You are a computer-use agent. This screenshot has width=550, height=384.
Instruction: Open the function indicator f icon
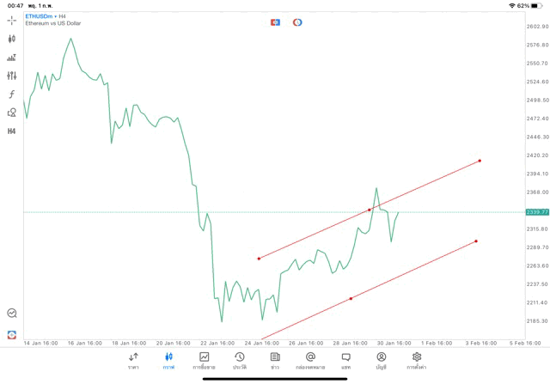pyautogui.click(x=11, y=94)
